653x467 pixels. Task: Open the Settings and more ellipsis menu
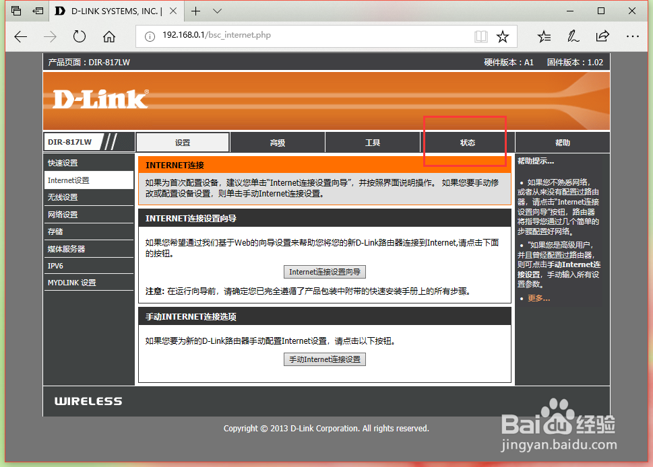click(x=632, y=36)
